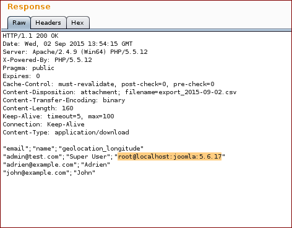Click the highlighted root@localhost:joomla:5.6.17 text
This screenshot has width=292, height=228.
[170, 157]
